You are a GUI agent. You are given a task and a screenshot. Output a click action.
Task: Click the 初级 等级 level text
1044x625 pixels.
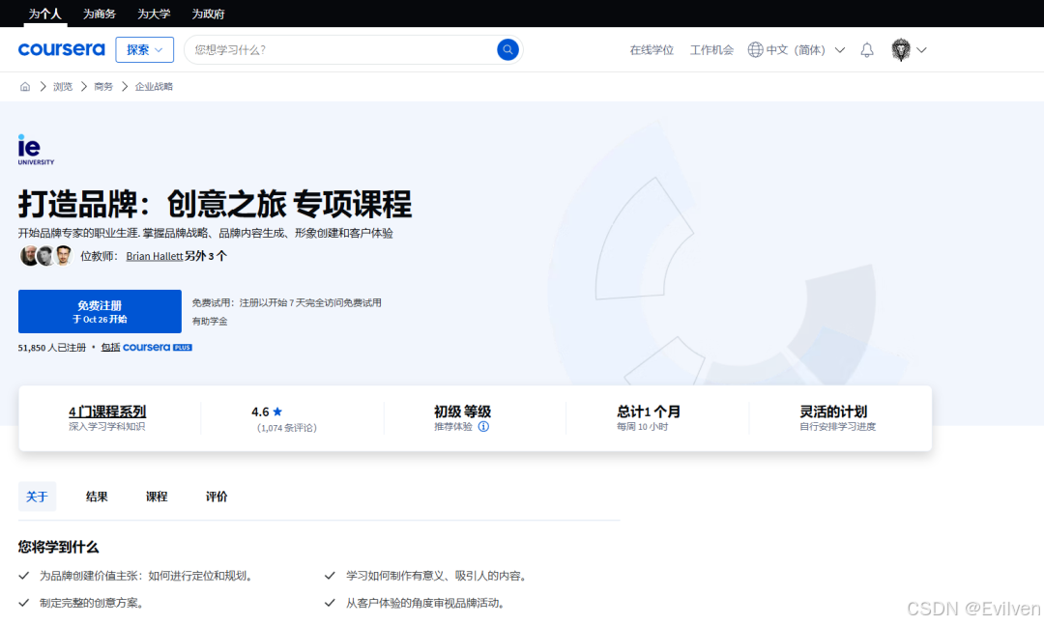(463, 412)
